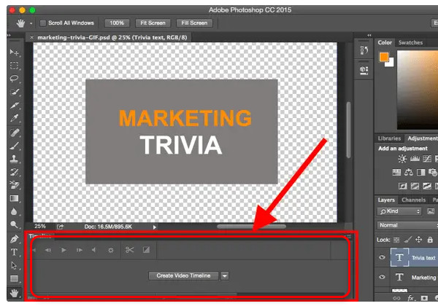The height and width of the screenshot is (306, 438).
Task: Toggle visibility of the Marketing layer
Action: coord(383,278)
